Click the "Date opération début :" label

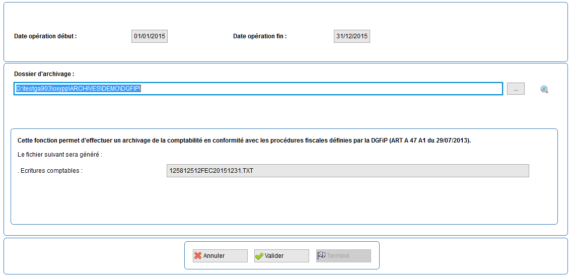tap(45, 36)
